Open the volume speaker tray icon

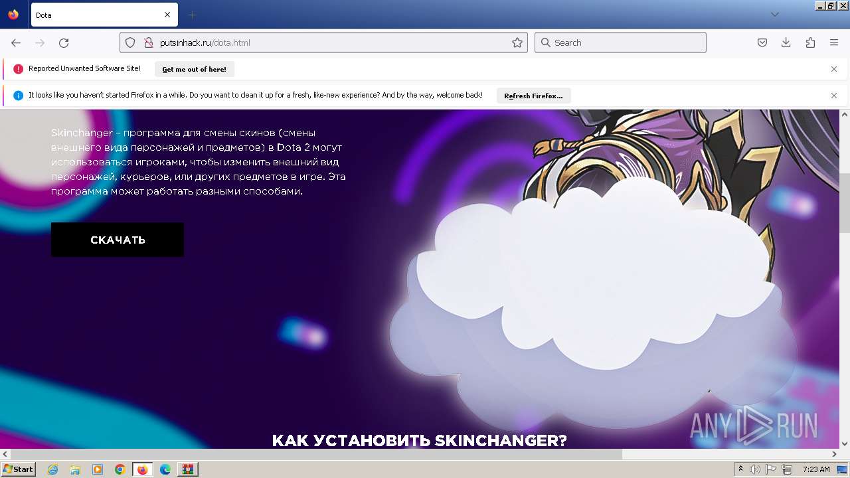[755, 469]
